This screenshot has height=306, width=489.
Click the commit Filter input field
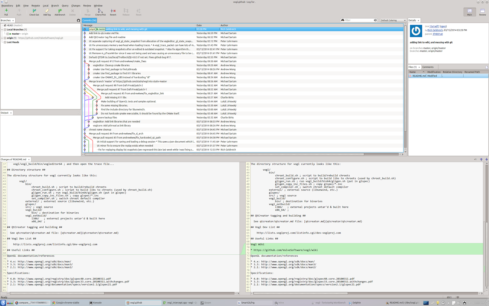[359, 20]
